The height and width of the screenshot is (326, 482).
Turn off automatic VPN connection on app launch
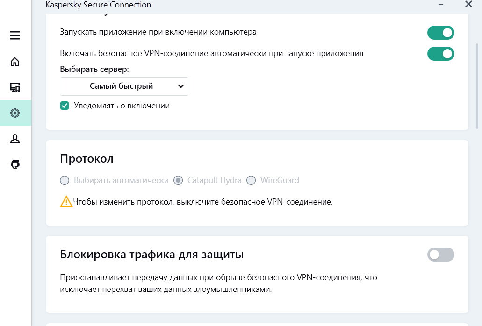tap(440, 54)
